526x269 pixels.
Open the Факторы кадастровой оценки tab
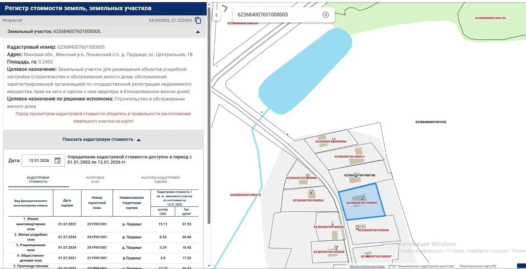pos(160,180)
